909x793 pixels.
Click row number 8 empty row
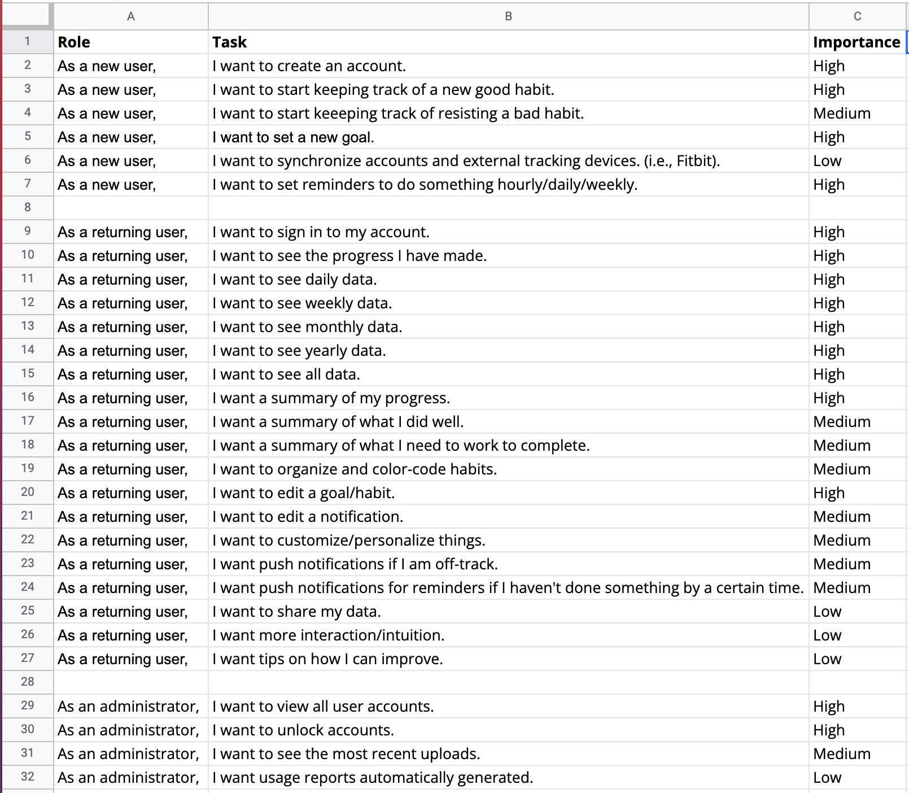point(27,208)
